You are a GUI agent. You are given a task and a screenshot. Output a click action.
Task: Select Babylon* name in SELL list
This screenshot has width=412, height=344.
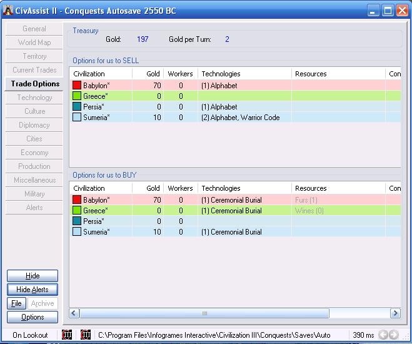(x=96, y=86)
